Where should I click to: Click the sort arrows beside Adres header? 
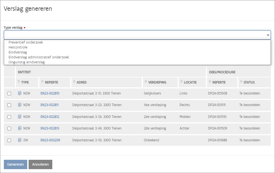click(x=74, y=82)
